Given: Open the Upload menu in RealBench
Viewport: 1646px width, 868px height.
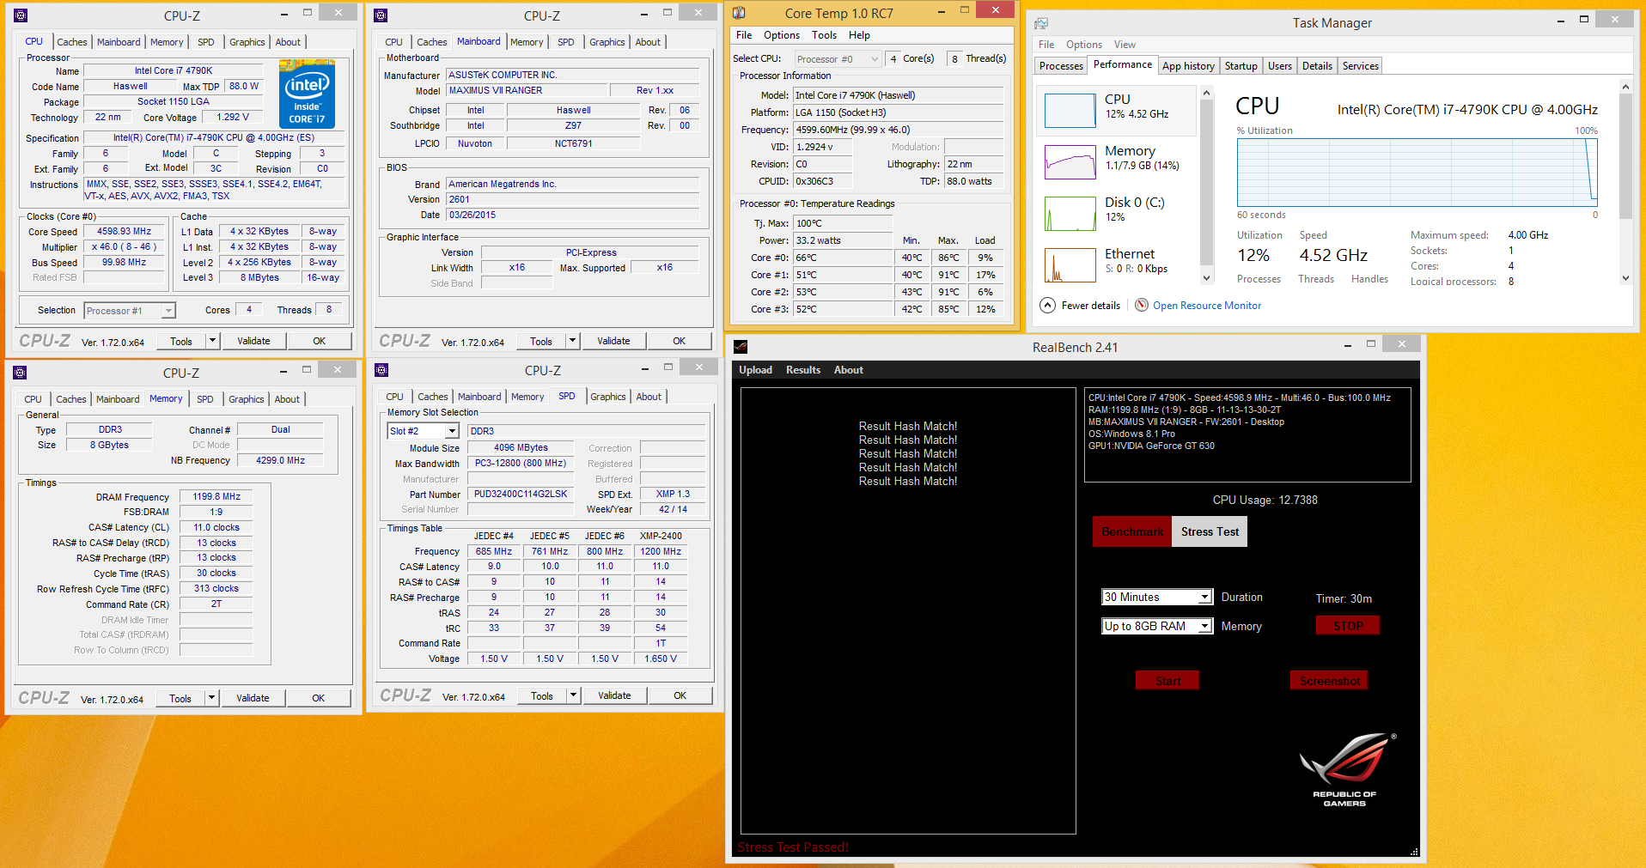Looking at the screenshot, I should 755,370.
